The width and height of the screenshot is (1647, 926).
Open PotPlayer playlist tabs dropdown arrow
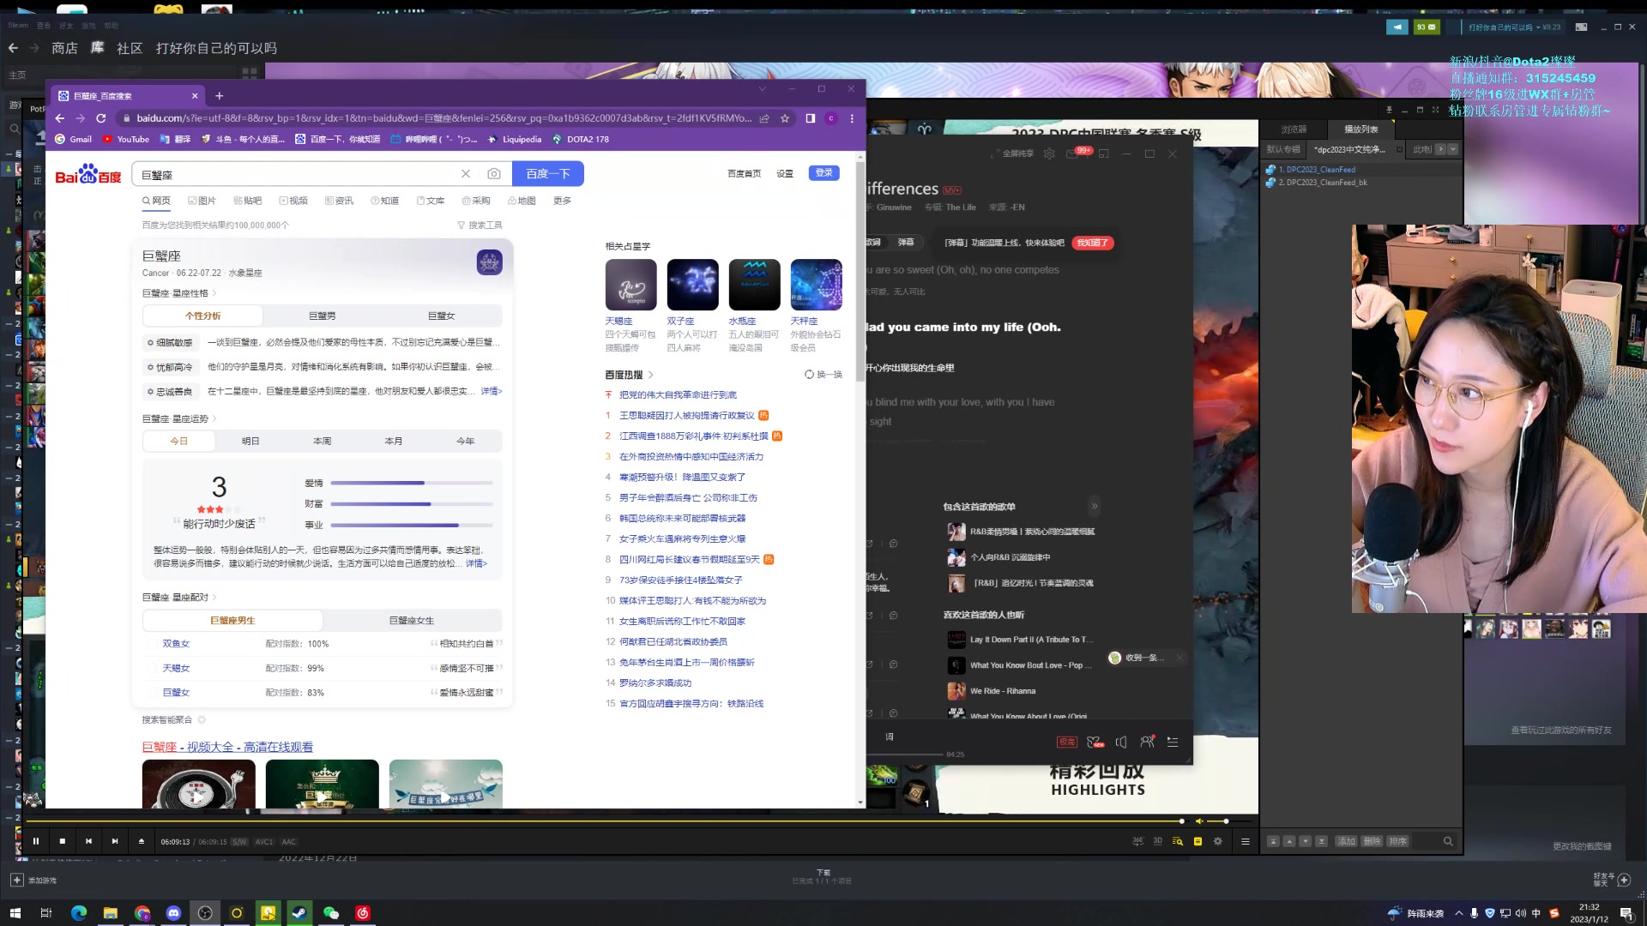pyautogui.click(x=1452, y=149)
